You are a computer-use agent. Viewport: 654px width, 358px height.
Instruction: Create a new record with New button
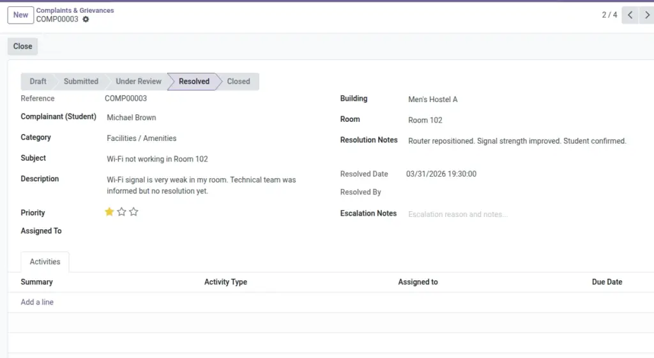20,15
